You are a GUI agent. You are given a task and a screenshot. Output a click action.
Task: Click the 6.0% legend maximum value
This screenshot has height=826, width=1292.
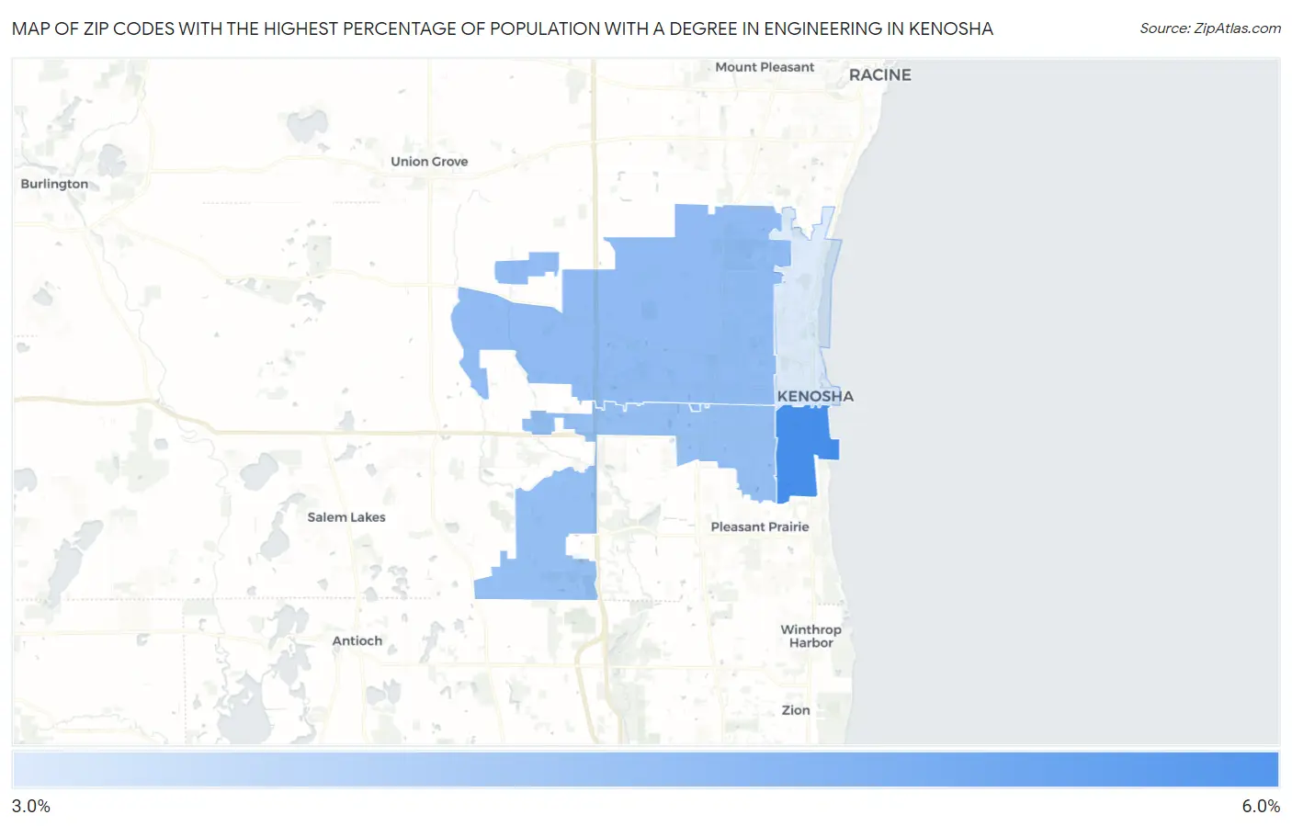click(x=1261, y=806)
